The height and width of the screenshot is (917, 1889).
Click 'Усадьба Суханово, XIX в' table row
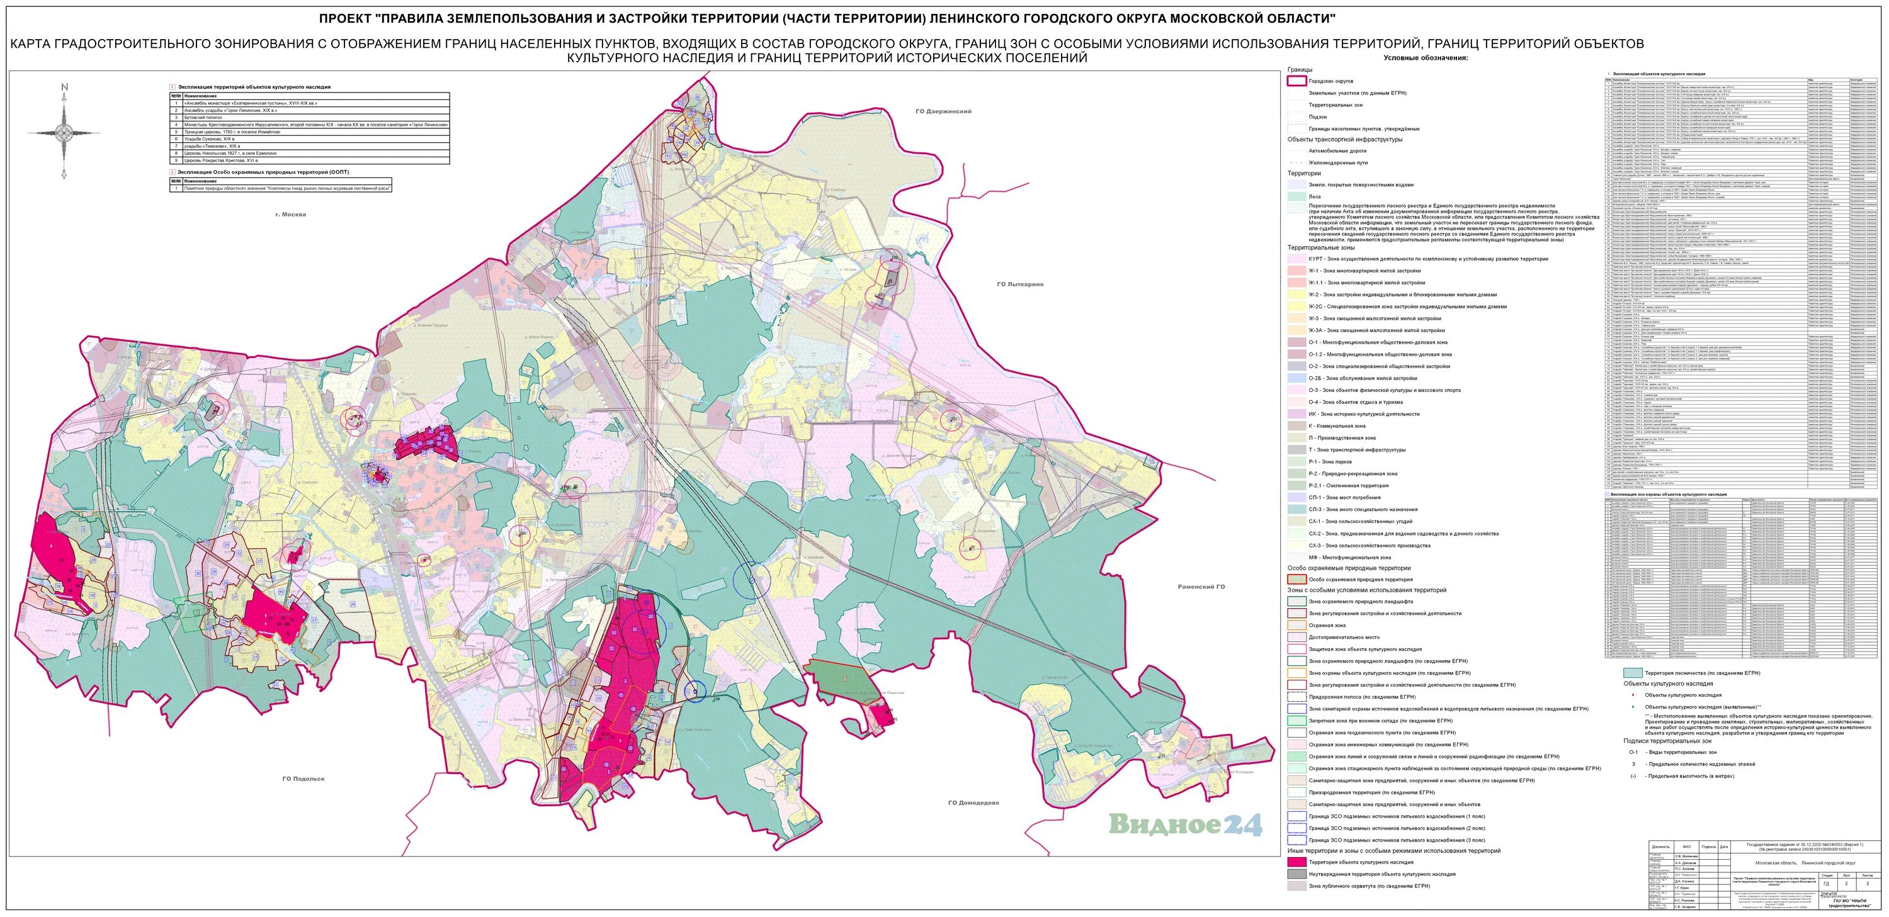pyautogui.click(x=309, y=138)
